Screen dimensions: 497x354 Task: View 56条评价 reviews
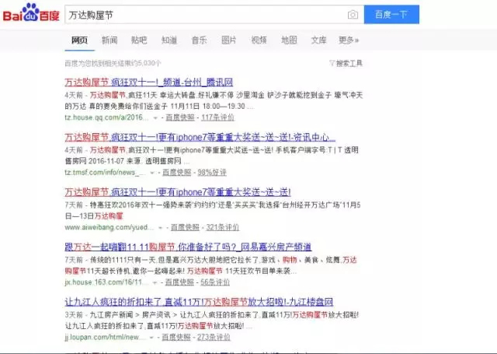point(215,282)
